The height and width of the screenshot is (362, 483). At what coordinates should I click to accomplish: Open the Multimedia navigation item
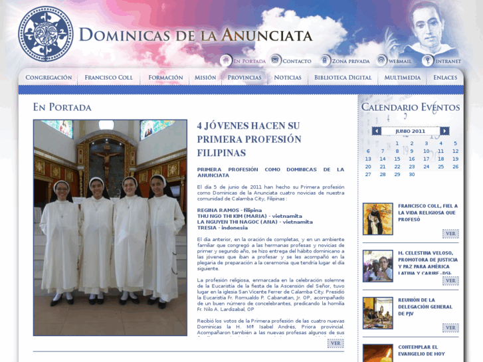click(x=402, y=78)
